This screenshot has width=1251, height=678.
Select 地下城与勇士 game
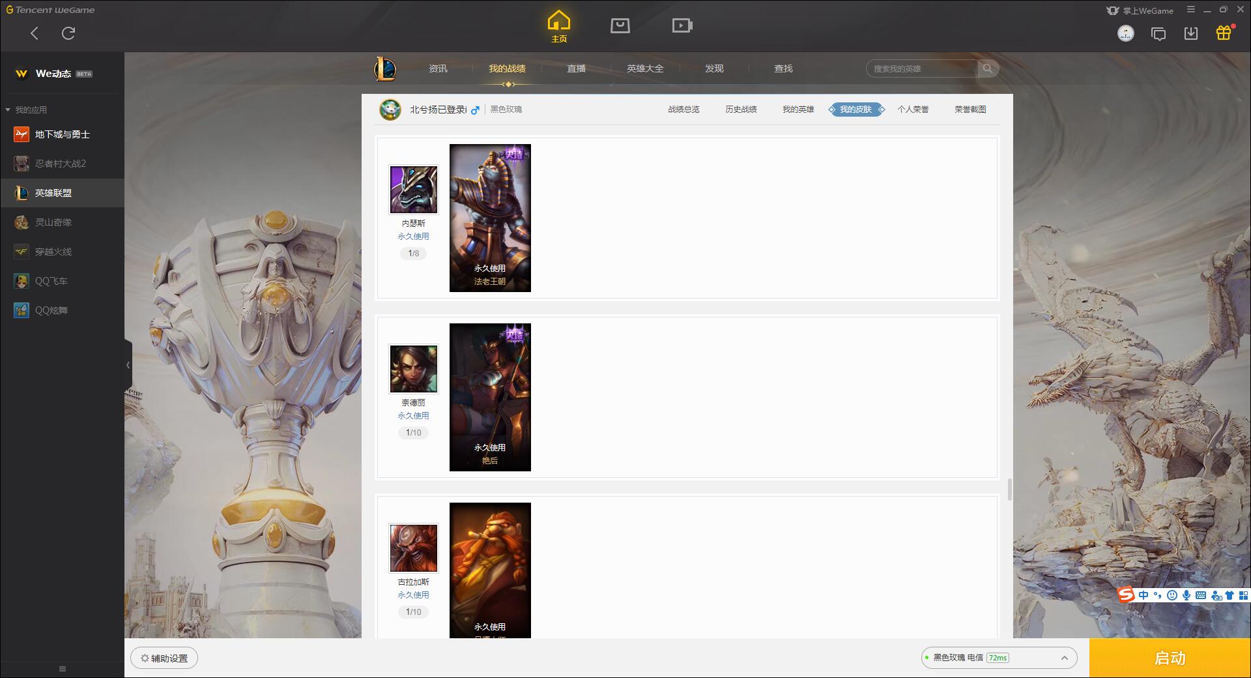(62, 134)
